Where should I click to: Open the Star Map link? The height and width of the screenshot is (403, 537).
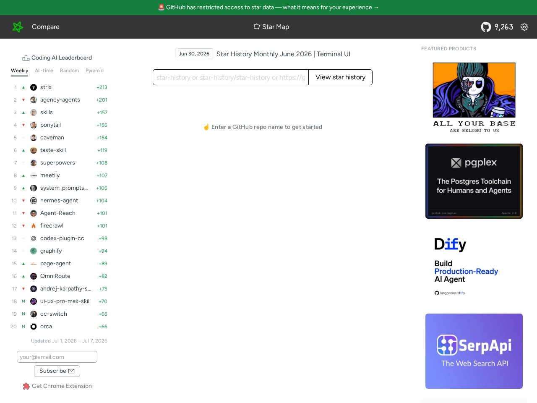271,27
